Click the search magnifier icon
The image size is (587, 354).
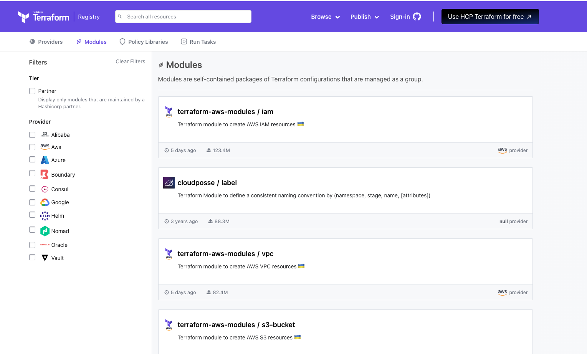(120, 17)
